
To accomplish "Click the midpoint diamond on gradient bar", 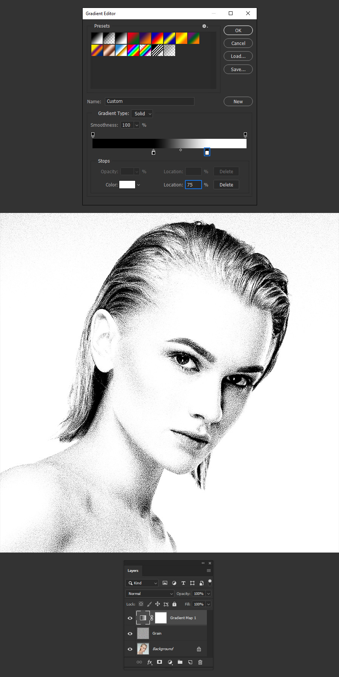I will (180, 150).
